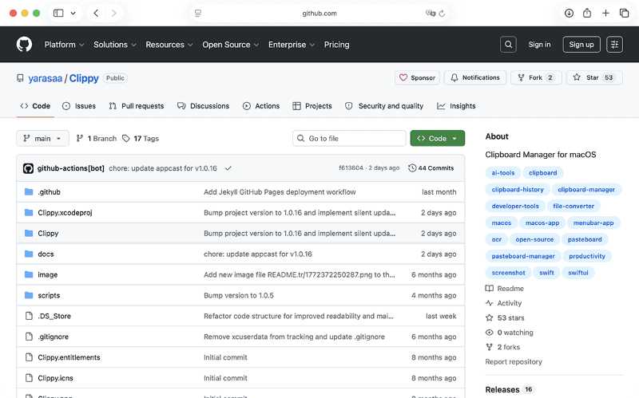Screen dimensions: 639x398
Task: Click the Fork button
Action: 536,77
